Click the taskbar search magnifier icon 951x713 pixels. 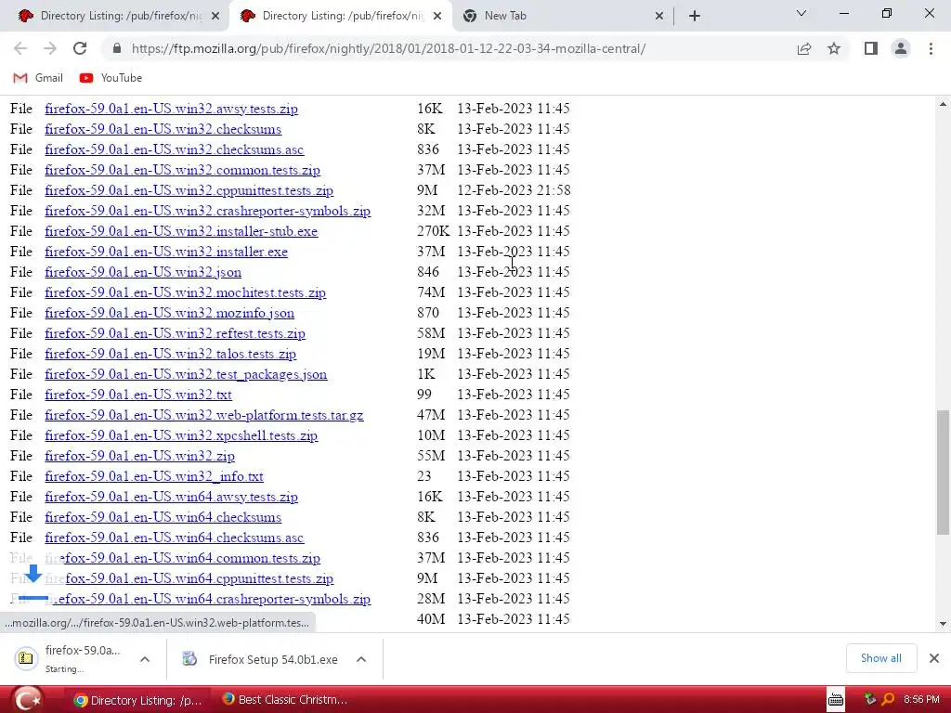click(x=887, y=700)
